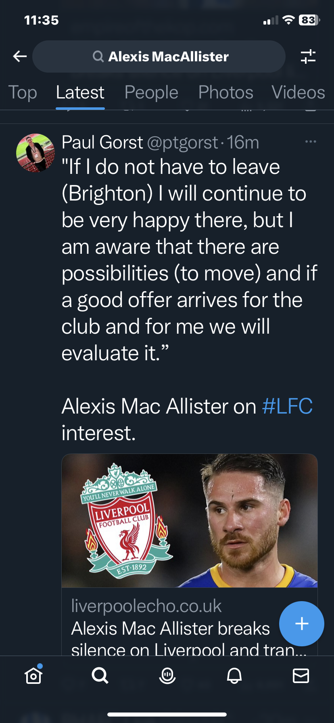The height and width of the screenshot is (723, 334).
Task: Open Messages envelope icon
Action: [301, 675]
